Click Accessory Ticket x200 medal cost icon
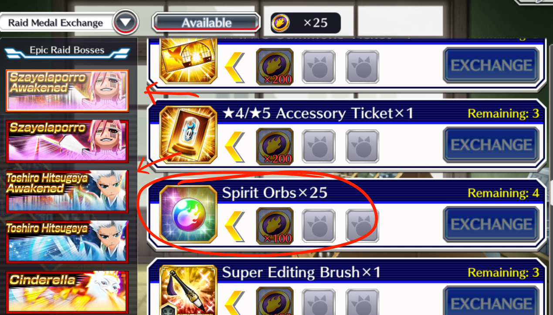 point(275,146)
